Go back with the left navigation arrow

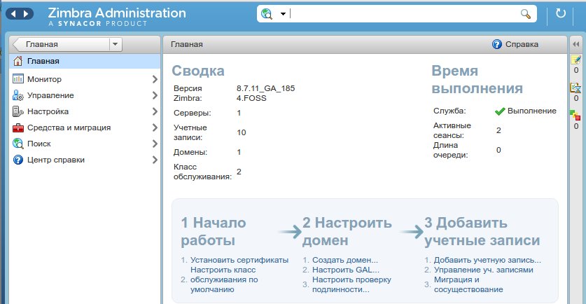pos(13,14)
